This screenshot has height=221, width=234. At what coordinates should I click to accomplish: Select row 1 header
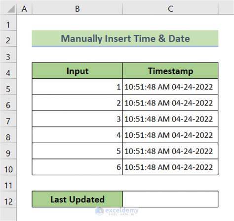(x=8, y=23)
